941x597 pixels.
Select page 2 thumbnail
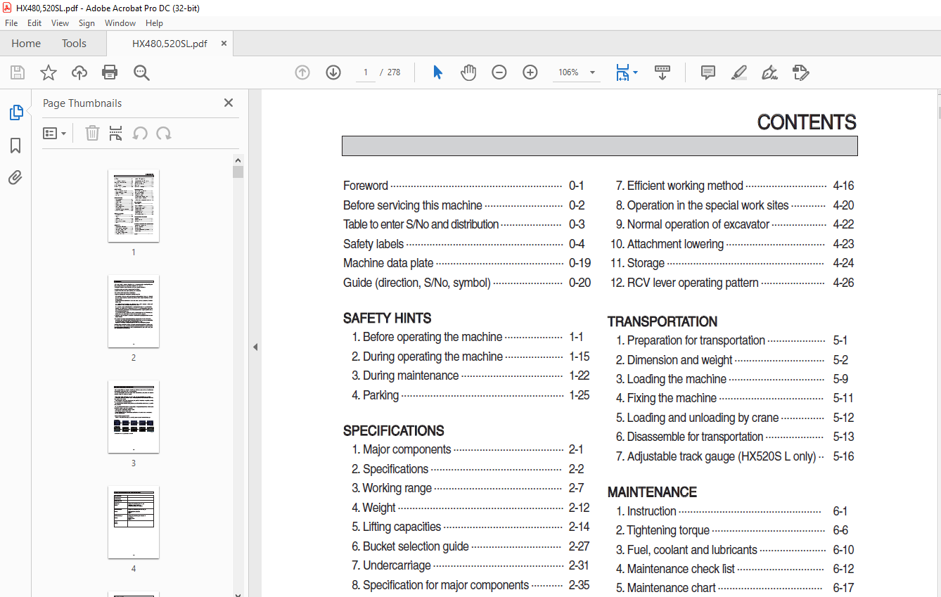pyautogui.click(x=134, y=311)
